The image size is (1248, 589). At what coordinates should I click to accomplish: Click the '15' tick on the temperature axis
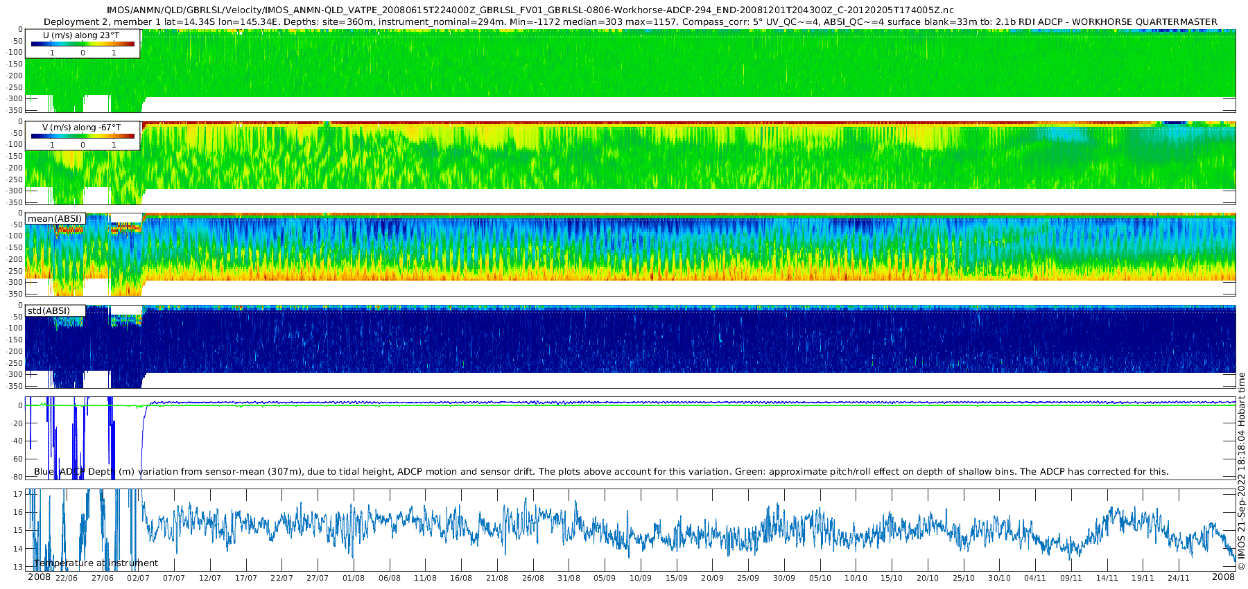[x=18, y=530]
